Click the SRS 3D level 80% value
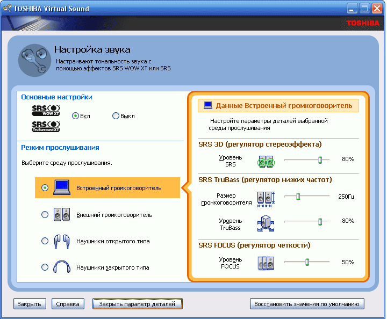Screen dimensions: 387x319 (348, 159)
